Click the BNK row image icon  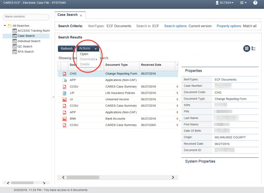(64, 119)
